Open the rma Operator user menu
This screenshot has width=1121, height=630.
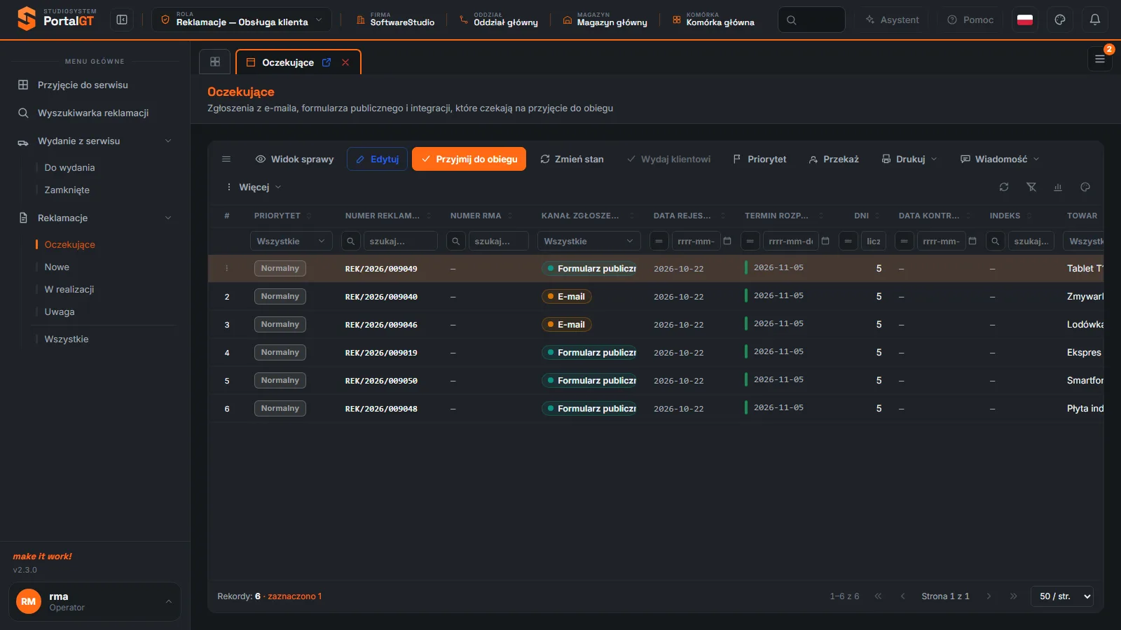pos(95,601)
